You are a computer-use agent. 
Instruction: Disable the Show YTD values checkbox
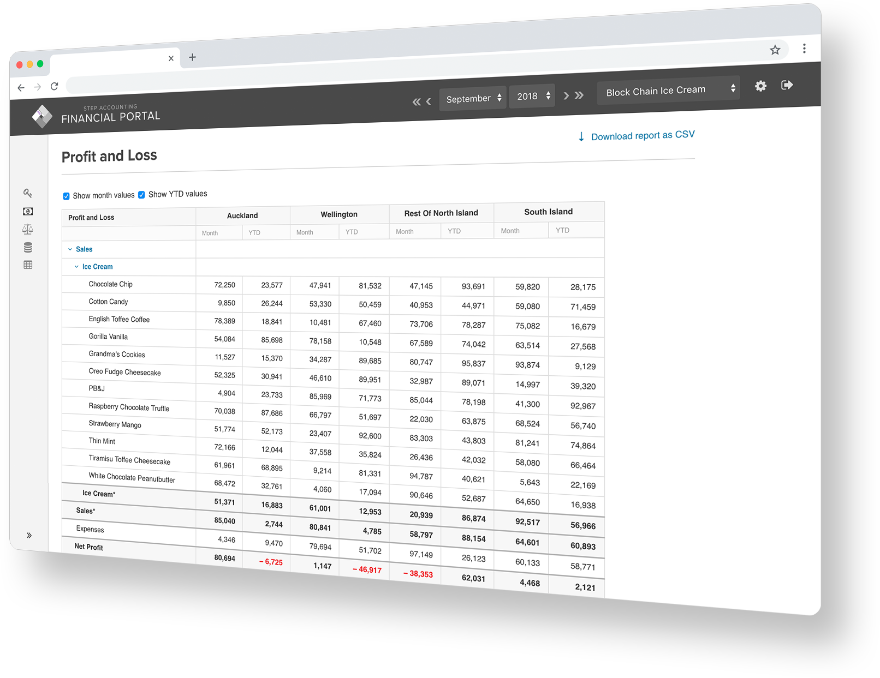141,194
